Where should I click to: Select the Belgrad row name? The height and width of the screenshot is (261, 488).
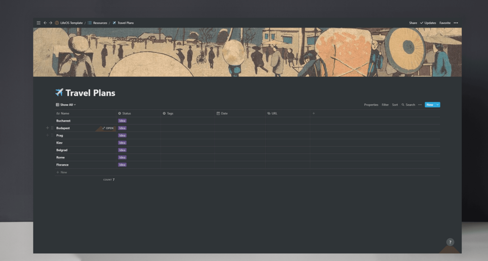click(62, 150)
